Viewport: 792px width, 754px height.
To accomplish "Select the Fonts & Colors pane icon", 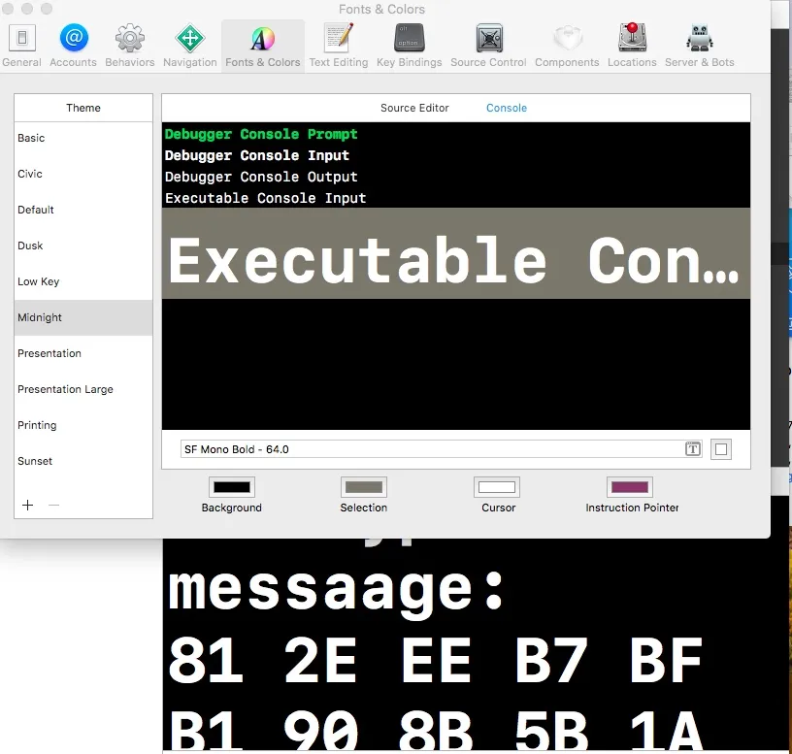I will (263, 46).
